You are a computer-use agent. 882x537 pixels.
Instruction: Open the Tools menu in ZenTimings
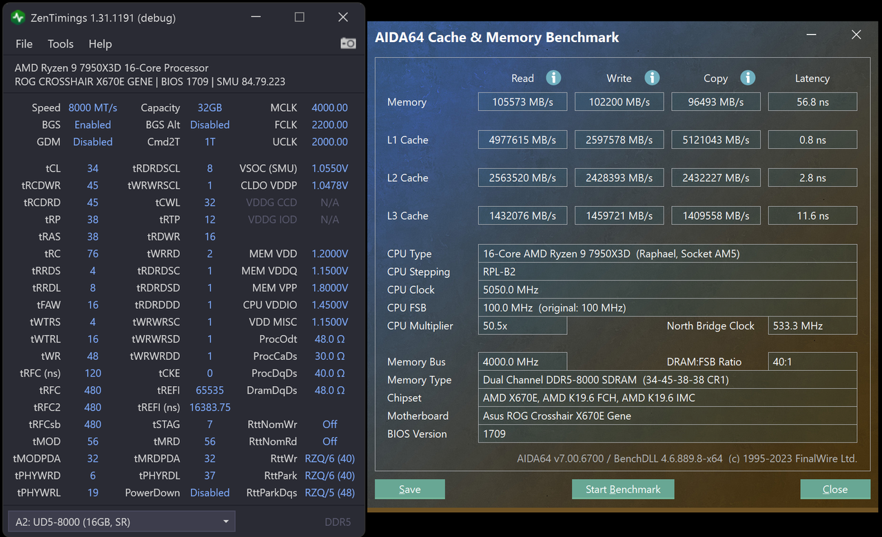pyautogui.click(x=61, y=43)
